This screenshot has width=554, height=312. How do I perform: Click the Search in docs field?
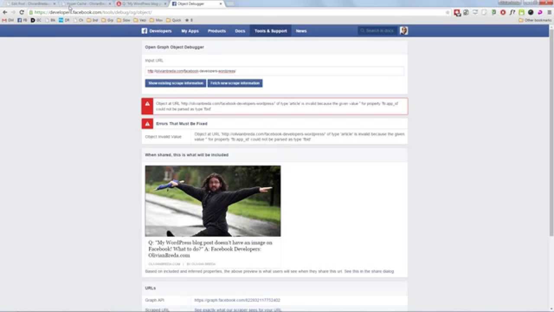pos(377,31)
